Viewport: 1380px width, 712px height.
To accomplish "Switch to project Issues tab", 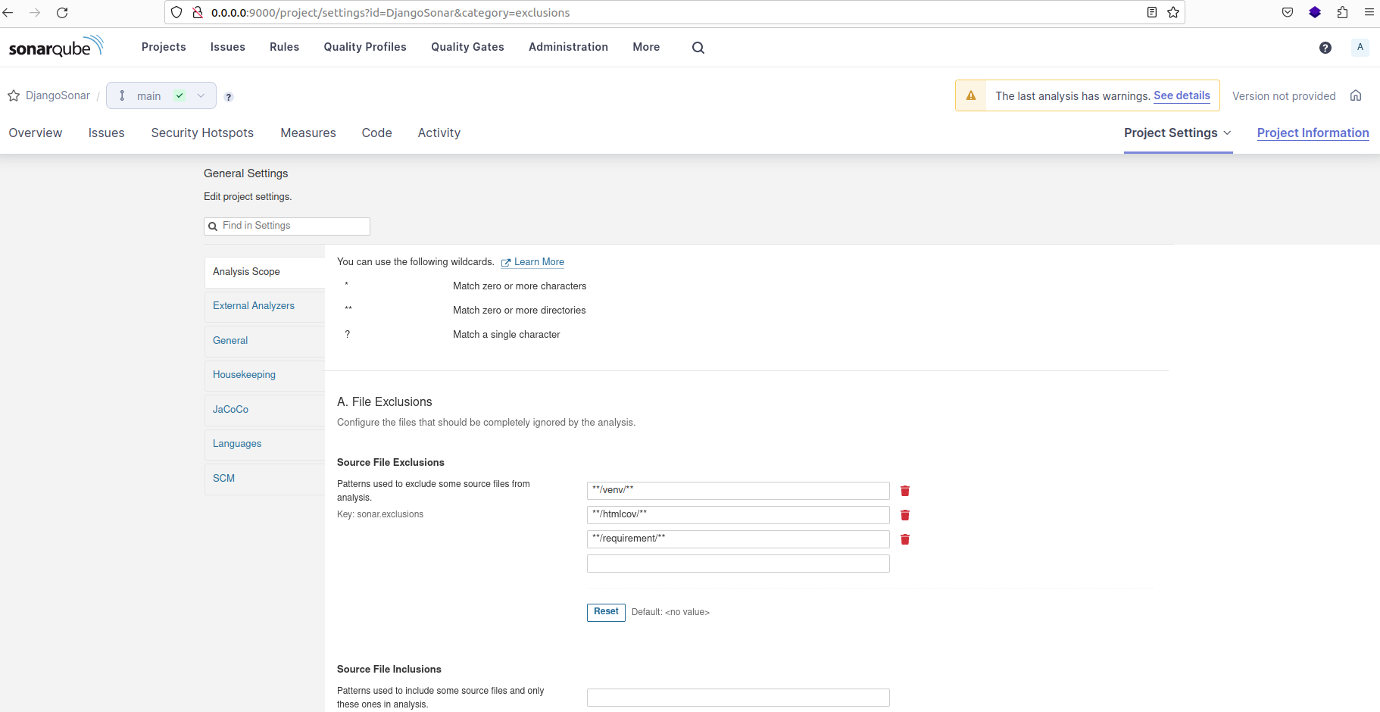I will 106,133.
